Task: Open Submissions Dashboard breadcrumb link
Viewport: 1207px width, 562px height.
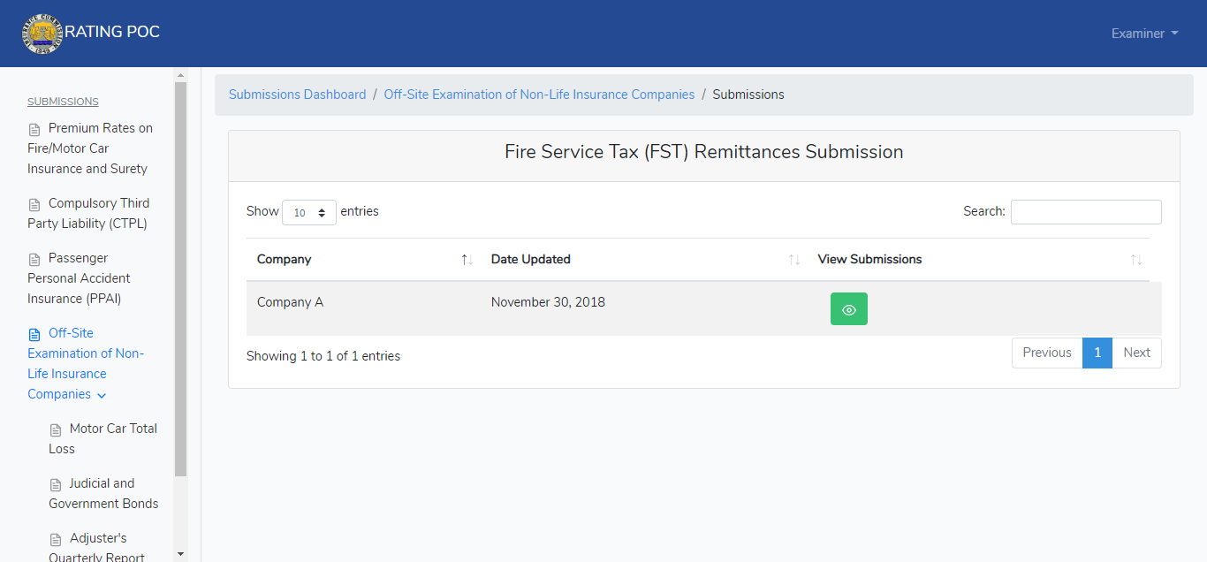Action: [297, 95]
